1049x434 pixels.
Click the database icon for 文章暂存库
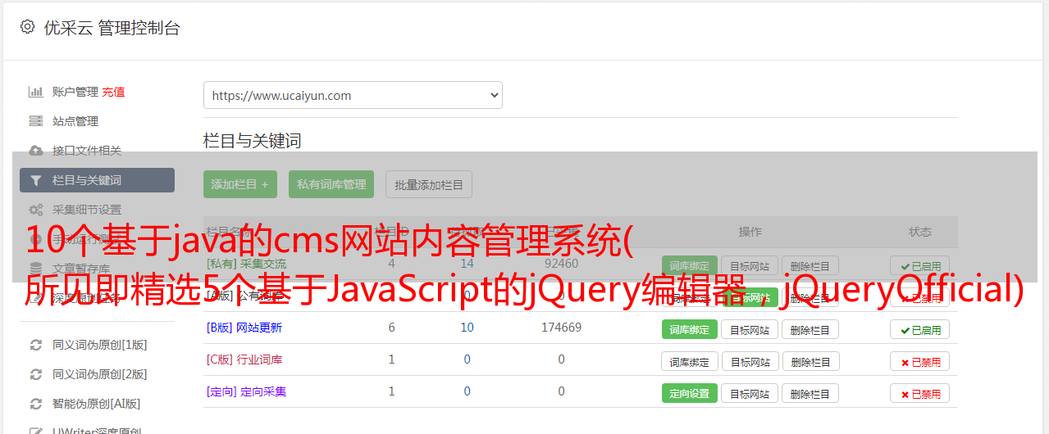(x=36, y=269)
